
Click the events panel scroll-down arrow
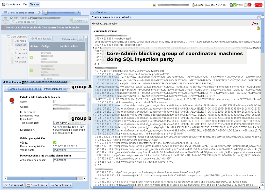point(263,184)
